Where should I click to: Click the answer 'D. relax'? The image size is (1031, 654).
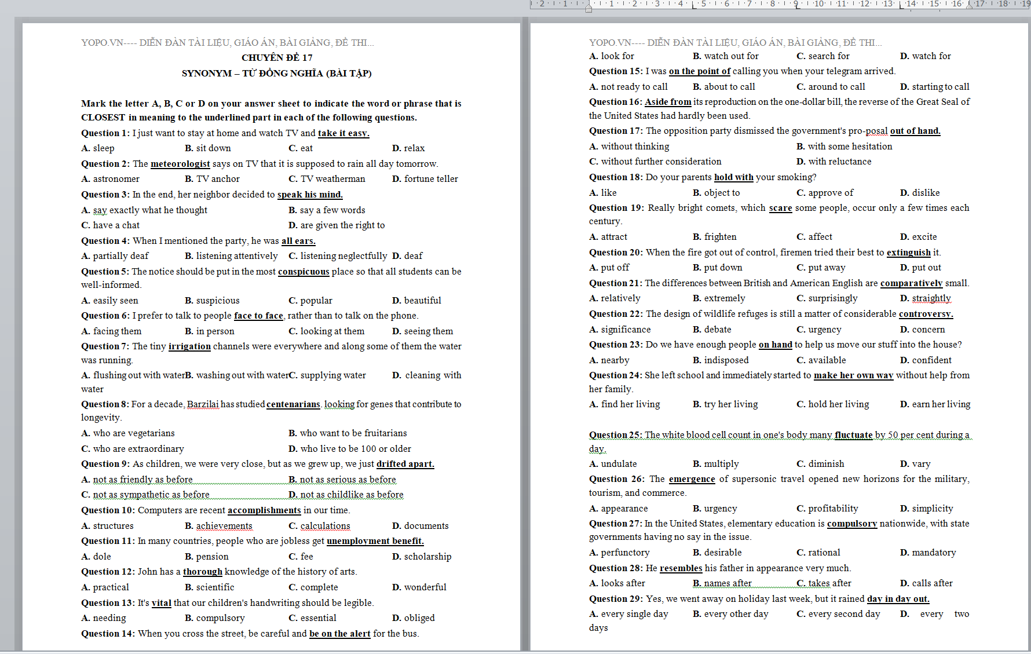408,148
